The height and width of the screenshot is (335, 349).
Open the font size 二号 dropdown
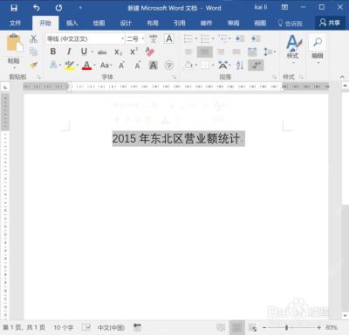(135, 38)
